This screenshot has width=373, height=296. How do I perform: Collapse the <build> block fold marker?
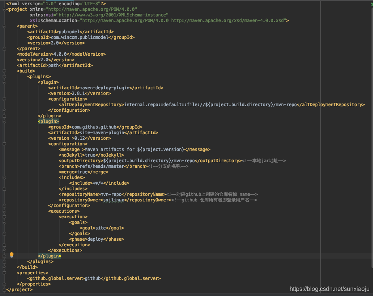4,71
